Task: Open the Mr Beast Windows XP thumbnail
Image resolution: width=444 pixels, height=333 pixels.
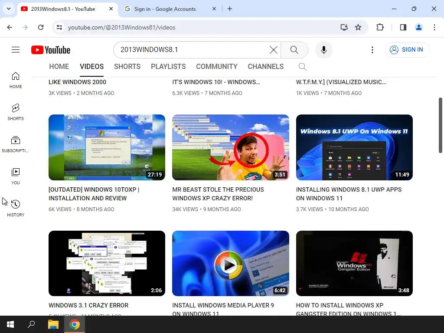Action: click(x=231, y=147)
